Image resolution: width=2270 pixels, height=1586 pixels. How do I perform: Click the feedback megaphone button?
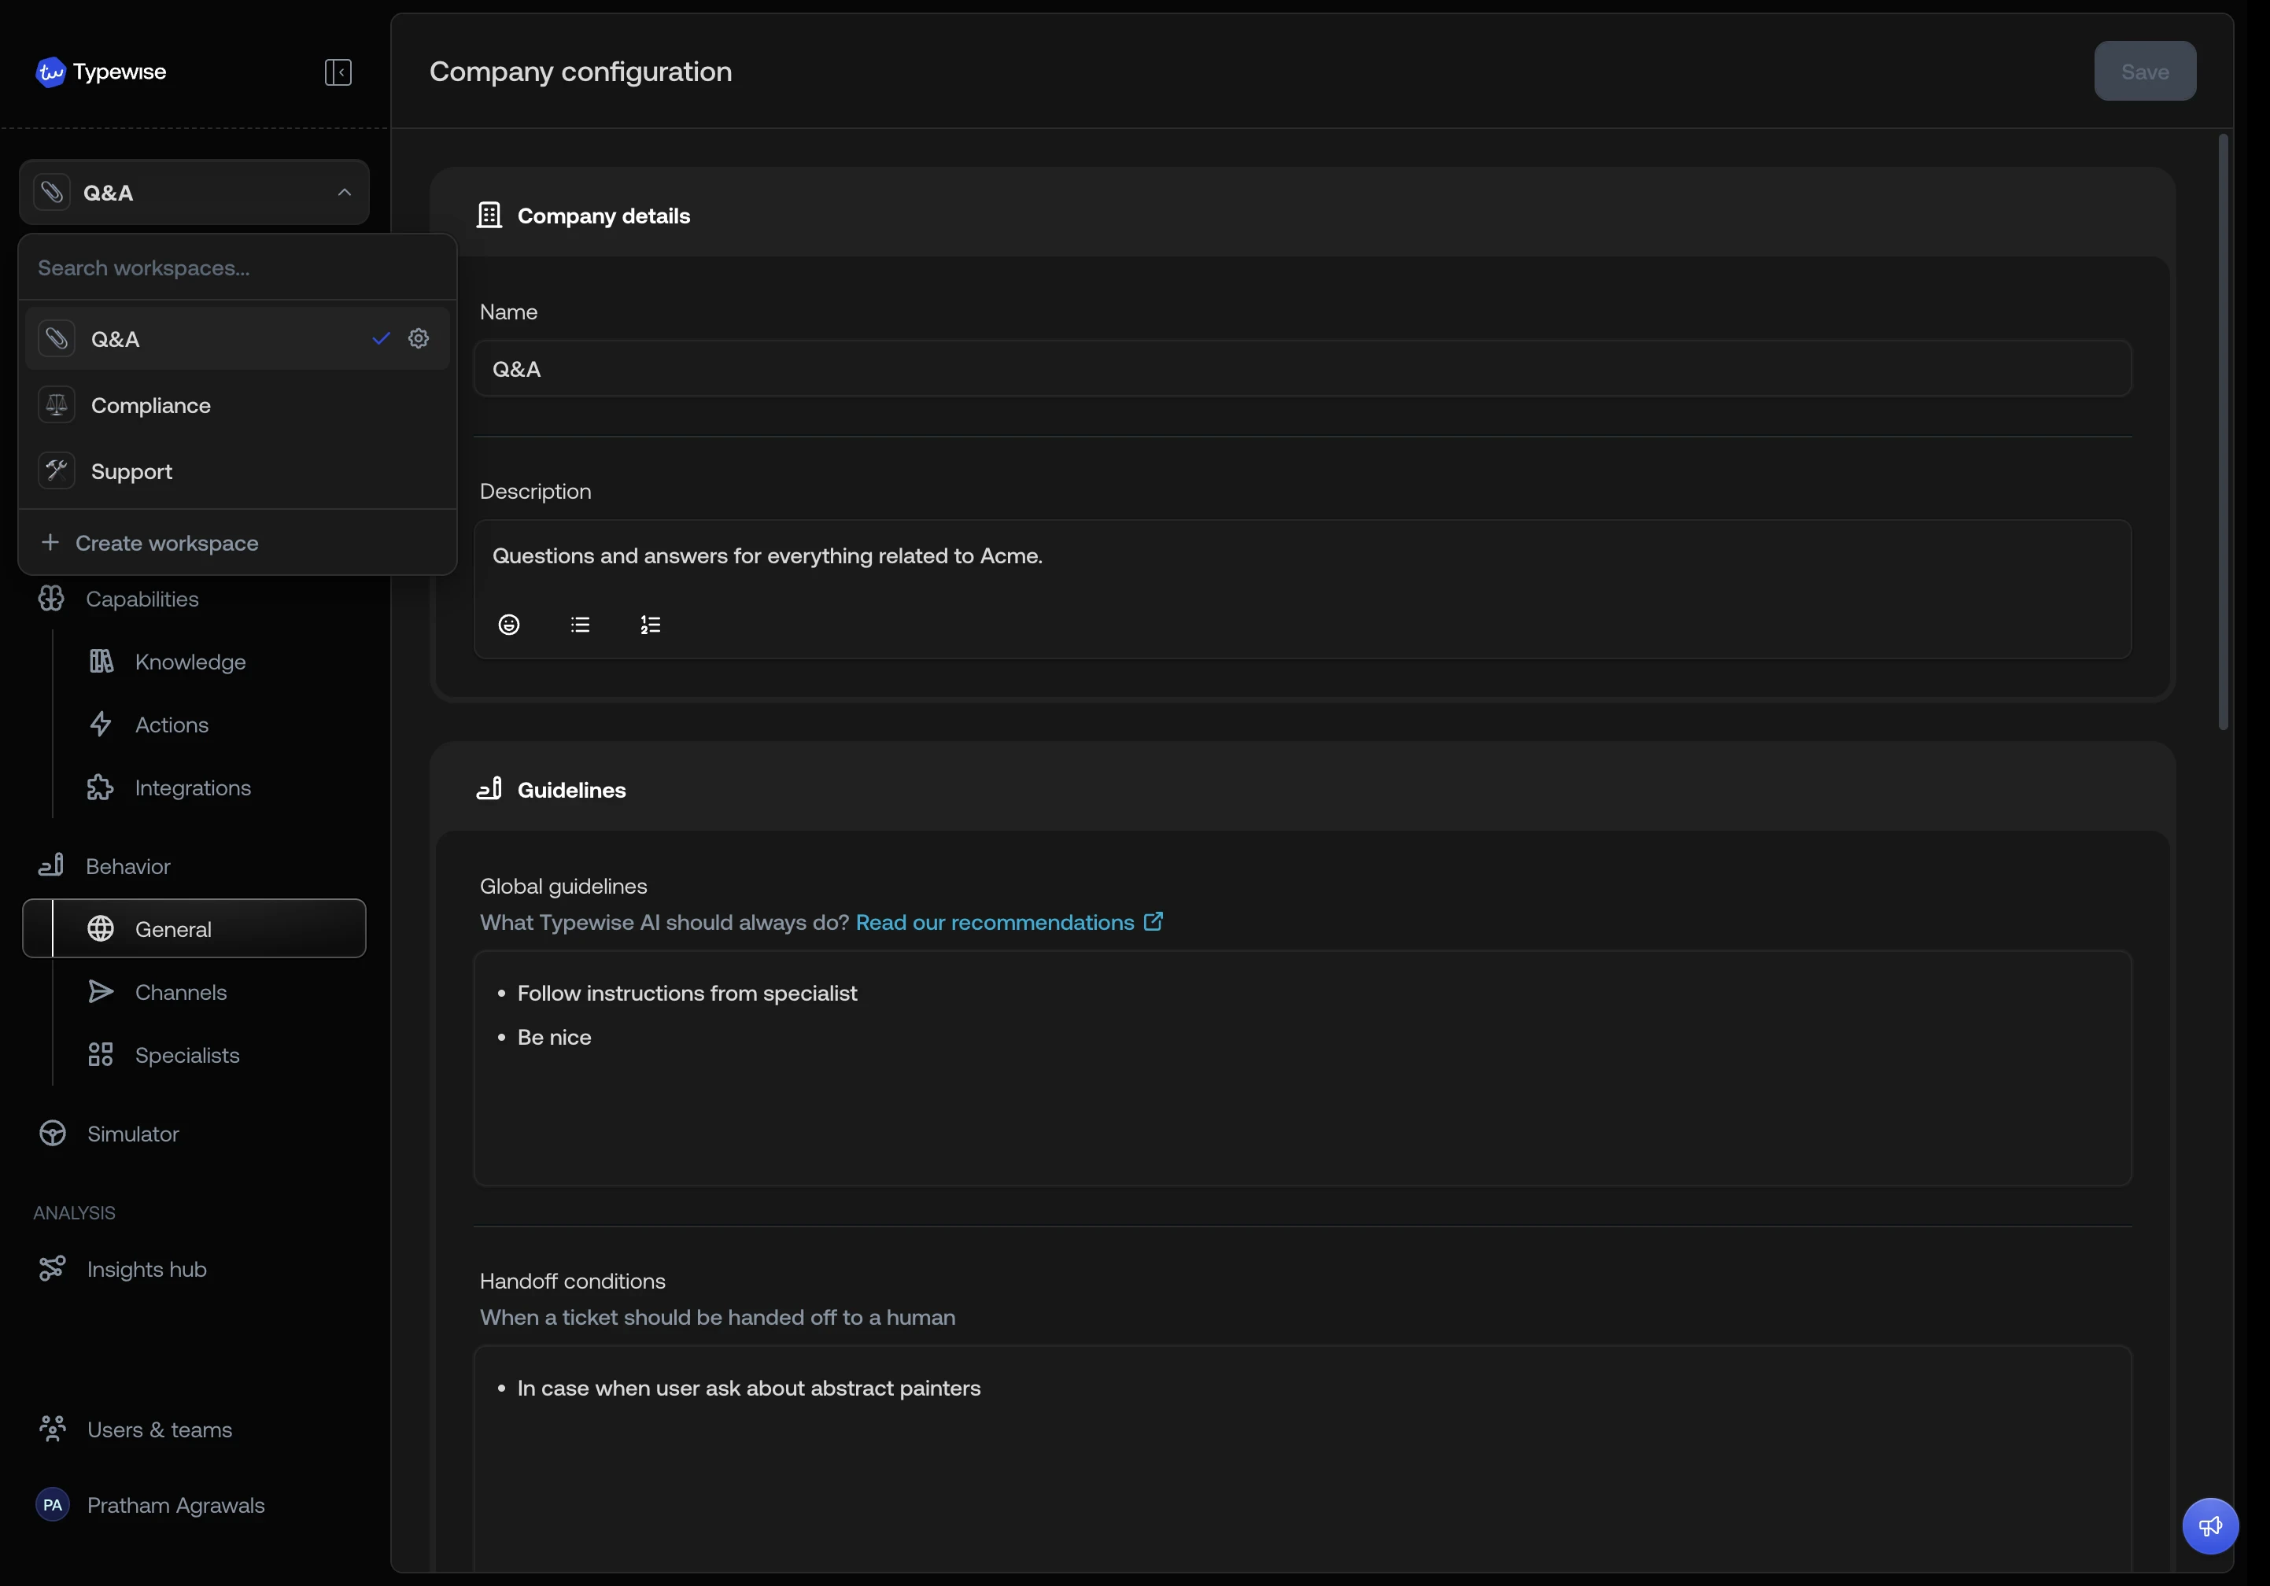[x=2209, y=1525]
